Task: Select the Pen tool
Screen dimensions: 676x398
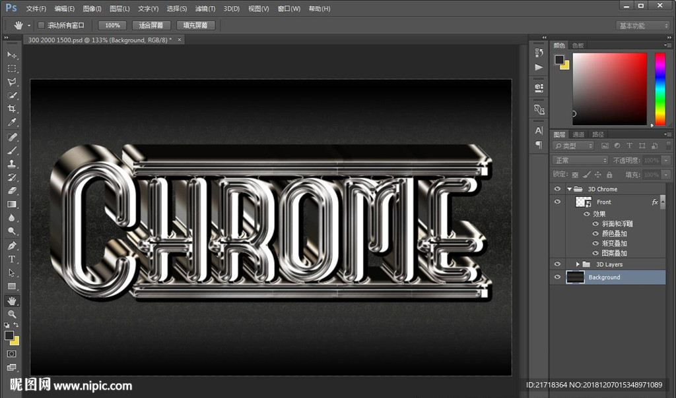Action: click(x=12, y=246)
